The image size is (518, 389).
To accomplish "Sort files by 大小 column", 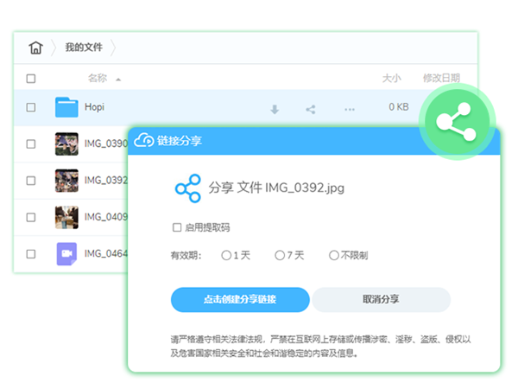I will click(x=391, y=78).
